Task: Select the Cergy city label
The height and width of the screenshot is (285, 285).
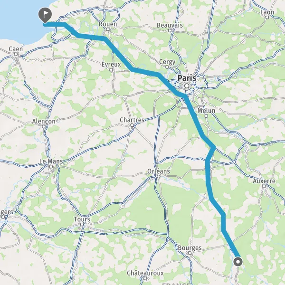Action: pos(167,62)
